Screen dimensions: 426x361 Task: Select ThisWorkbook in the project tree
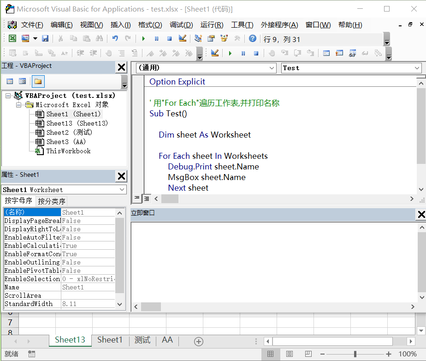tap(68, 151)
